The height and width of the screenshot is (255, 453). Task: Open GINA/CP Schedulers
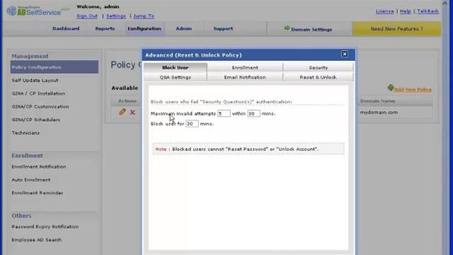tap(36, 120)
